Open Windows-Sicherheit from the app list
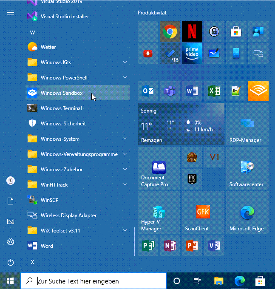275x289 pixels. (78, 124)
